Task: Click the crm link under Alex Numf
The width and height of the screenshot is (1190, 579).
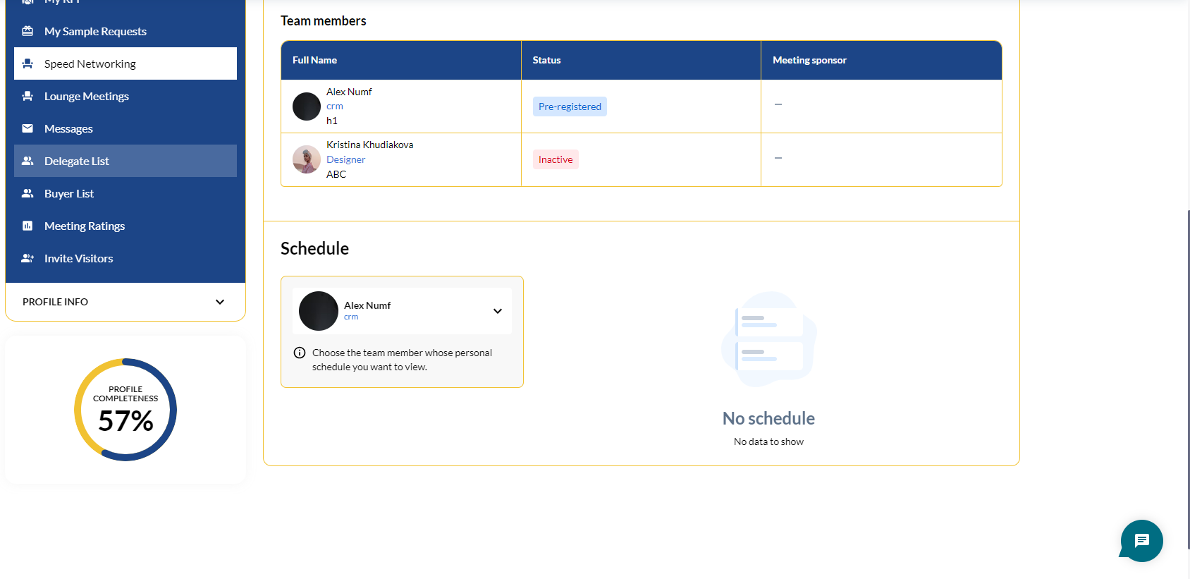Action: (335, 106)
